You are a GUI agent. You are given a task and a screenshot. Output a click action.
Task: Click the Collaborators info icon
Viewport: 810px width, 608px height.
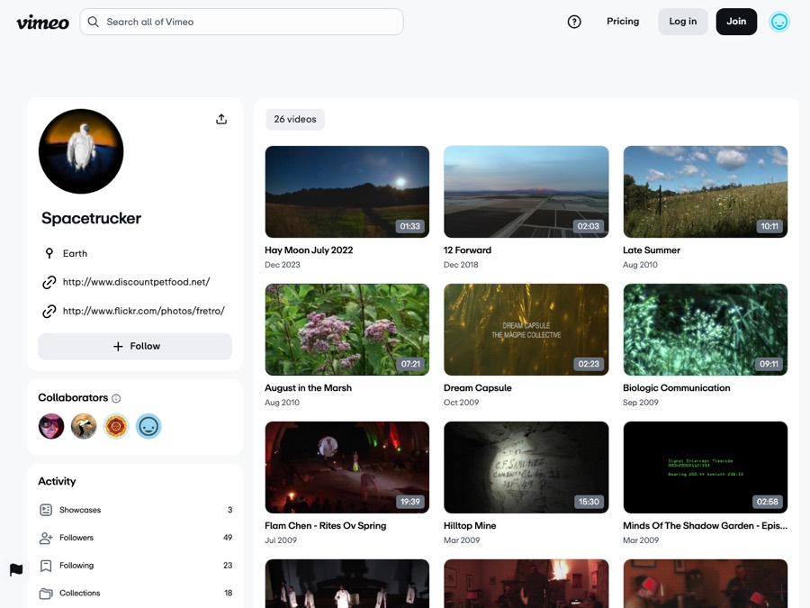[x=116, y=398]
